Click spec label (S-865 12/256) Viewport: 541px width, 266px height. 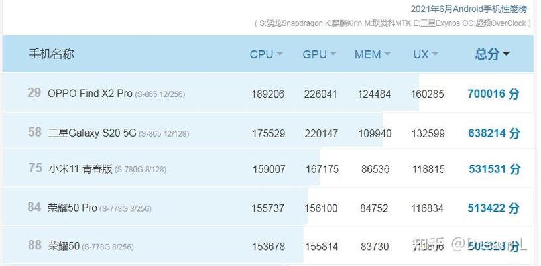click(160, 94)
